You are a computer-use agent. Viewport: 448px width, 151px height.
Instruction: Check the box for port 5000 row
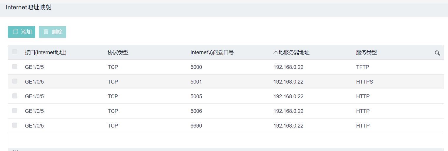click(15, 67)
